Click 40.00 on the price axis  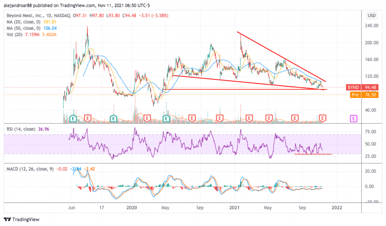pyautogui.click(x=371, y=110)
